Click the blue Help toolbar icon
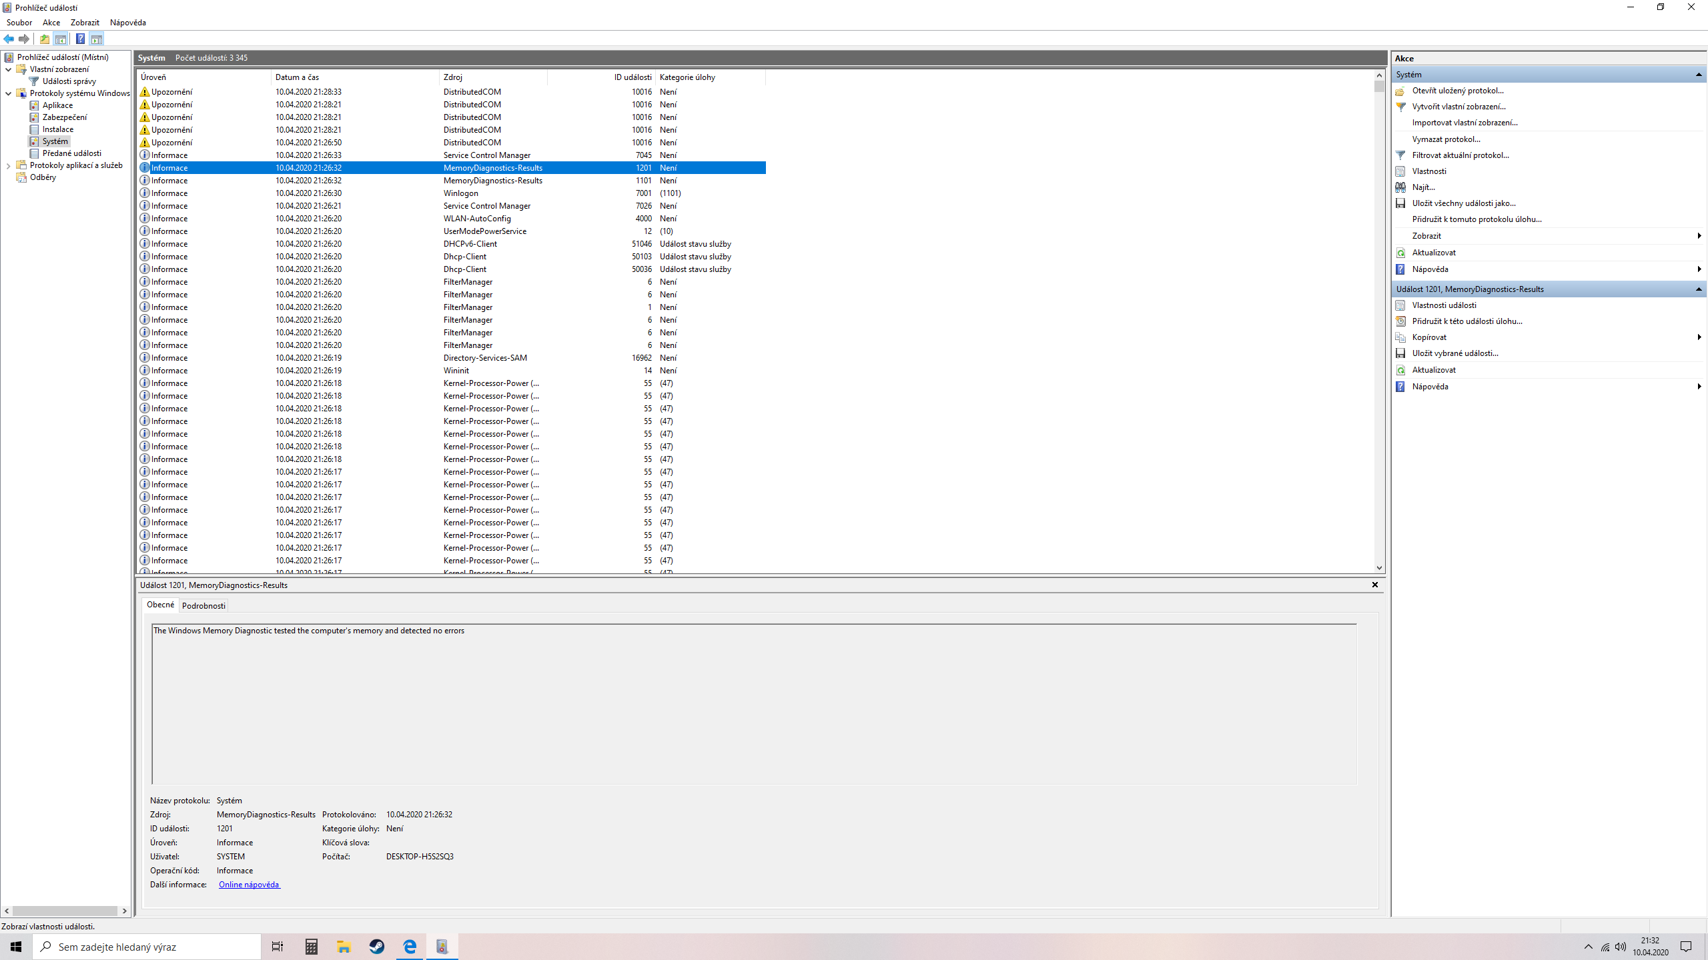Screen dimensions: 1708x960 [80, 39]
